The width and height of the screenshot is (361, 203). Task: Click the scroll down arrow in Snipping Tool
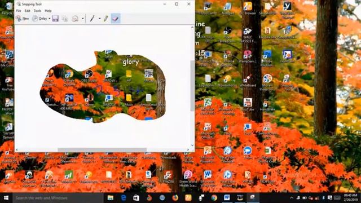[x=192, y=145]
